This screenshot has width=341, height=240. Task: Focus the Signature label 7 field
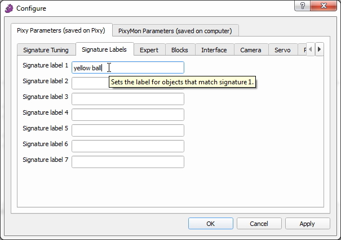[128, 162]
